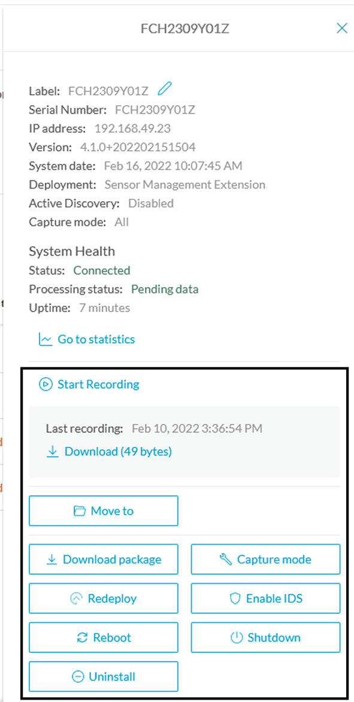Click the shield icon in Enable IDS
The image size is (354, 702).
(235, 599)
